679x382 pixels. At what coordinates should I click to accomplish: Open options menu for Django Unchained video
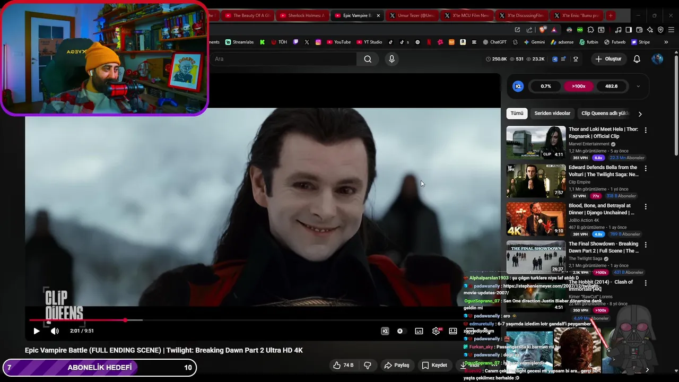(646, 206)
